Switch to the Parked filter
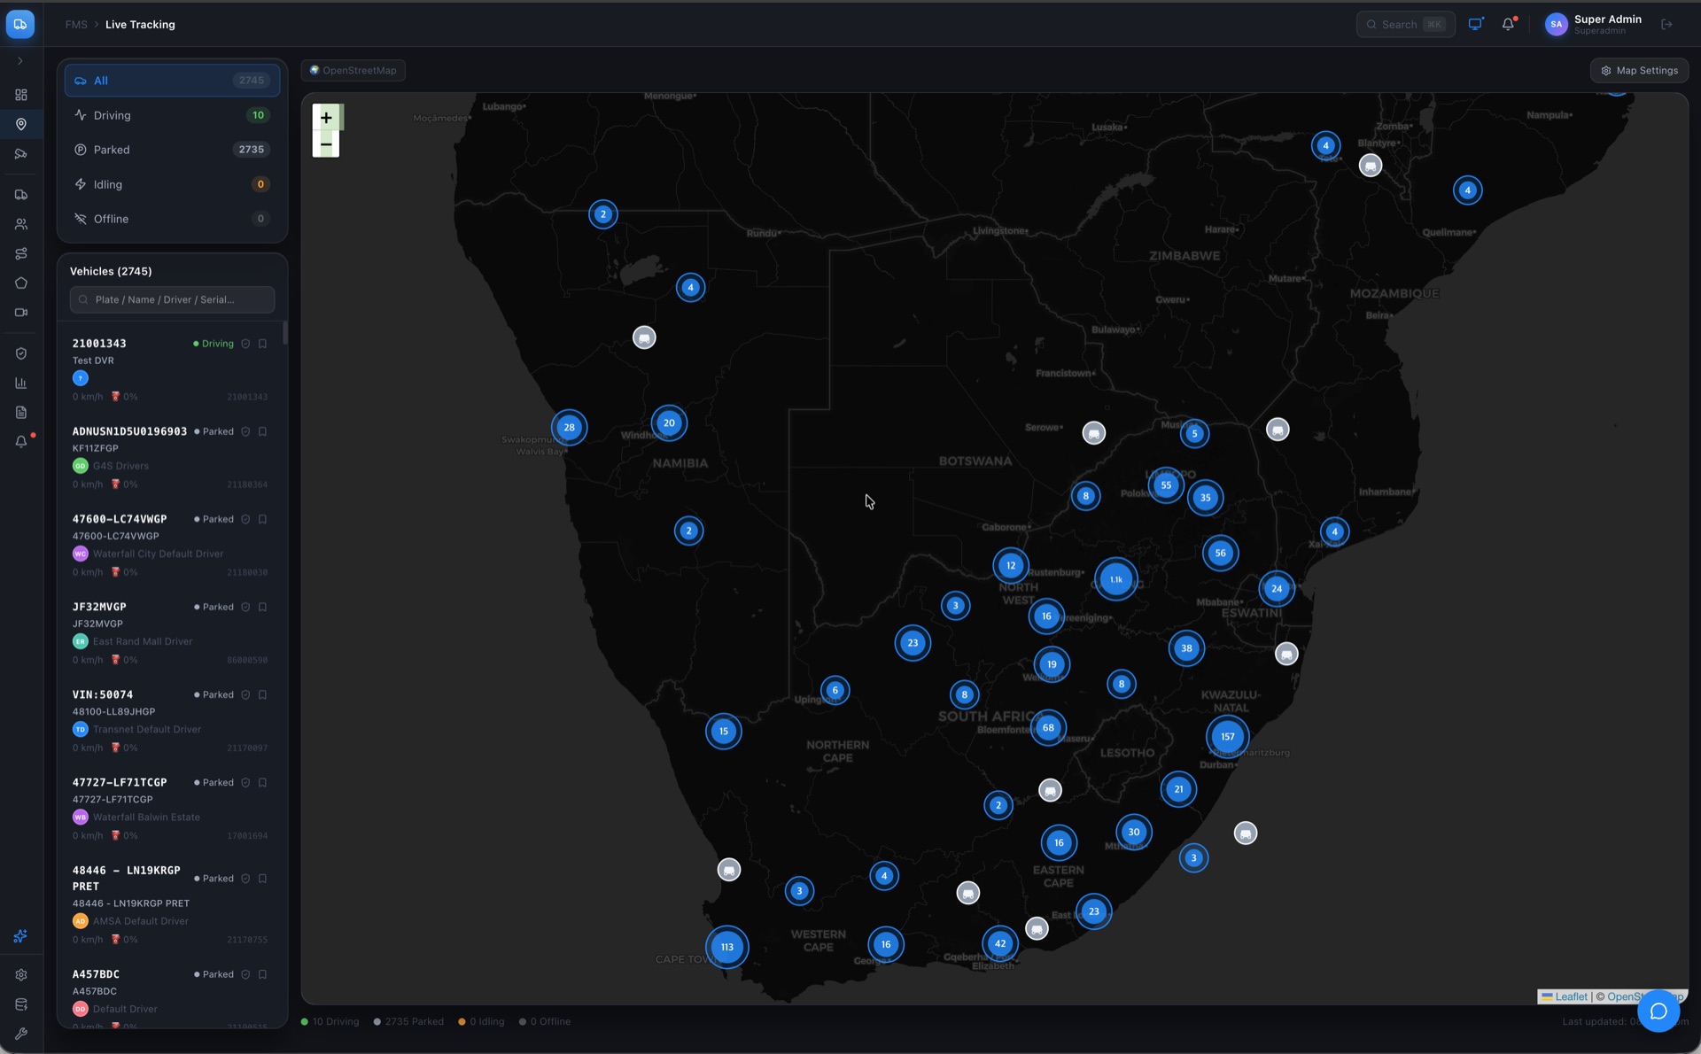 point(172,149)
